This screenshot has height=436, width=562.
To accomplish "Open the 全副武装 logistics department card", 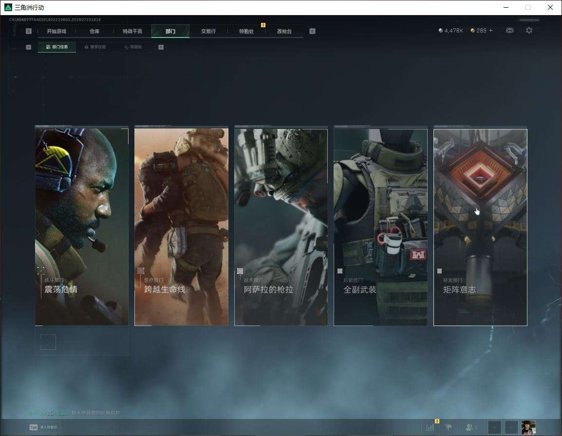I will pos(381,227).
